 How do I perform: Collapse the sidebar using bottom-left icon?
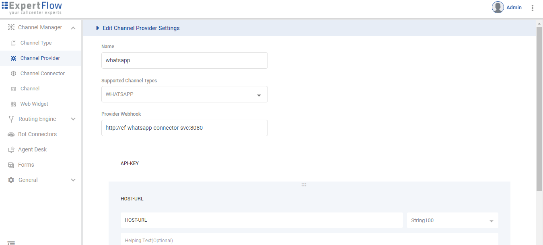(11, 242)
